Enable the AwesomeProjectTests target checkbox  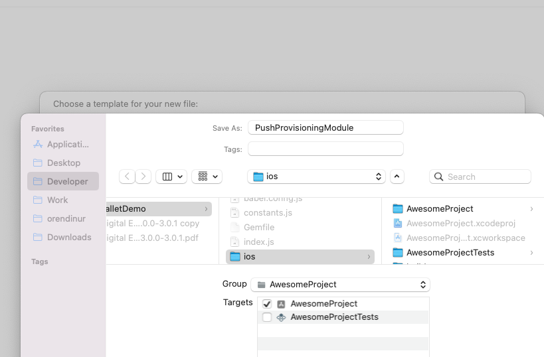pos(267,317)
